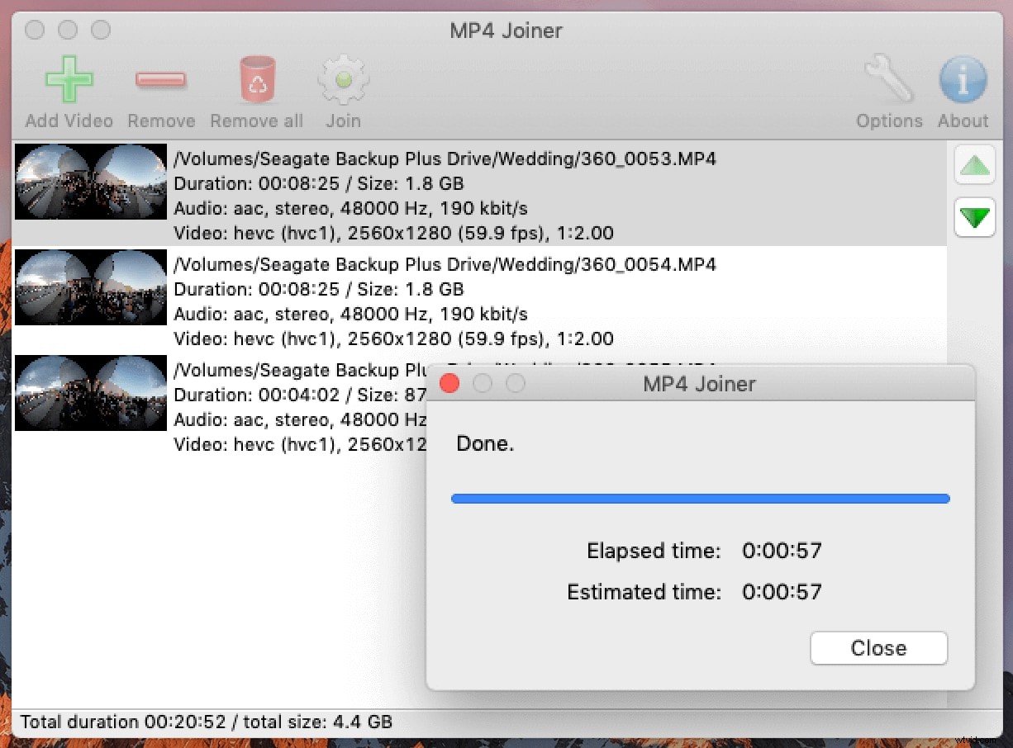This screenshot has width=1013, height=748.
Task: Click the Join gear icon
Action: [343, 80]
